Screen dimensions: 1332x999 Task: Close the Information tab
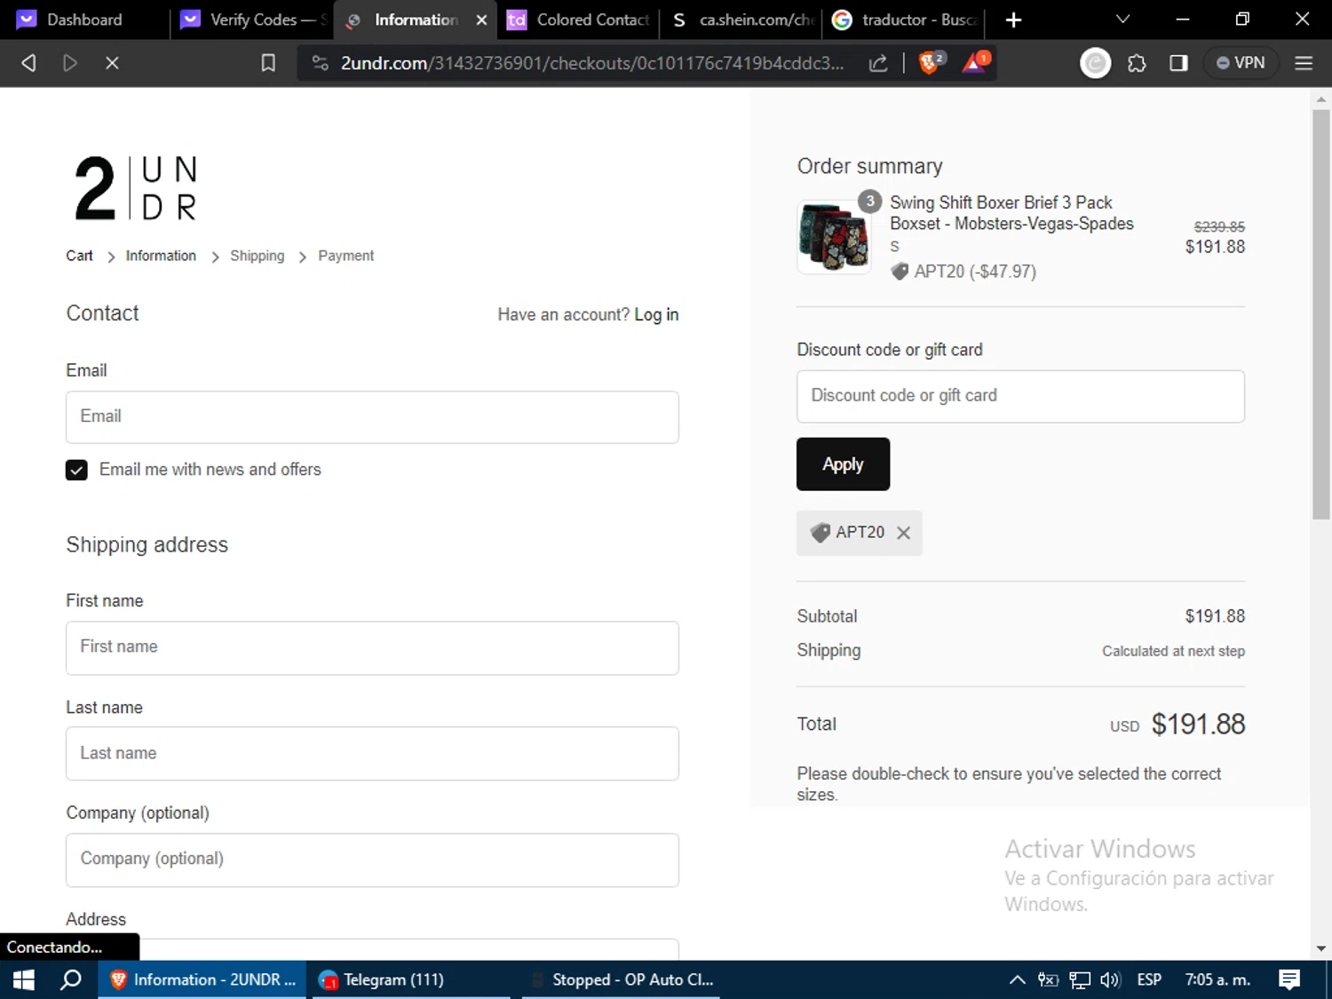click(x=481, y=20)
